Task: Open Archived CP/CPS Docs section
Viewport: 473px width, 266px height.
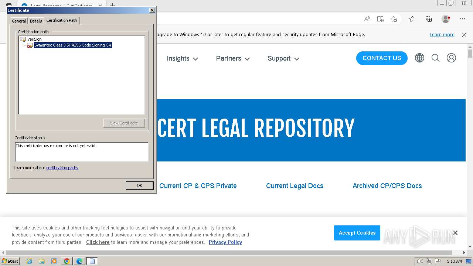Action: [x=387, y=186]
